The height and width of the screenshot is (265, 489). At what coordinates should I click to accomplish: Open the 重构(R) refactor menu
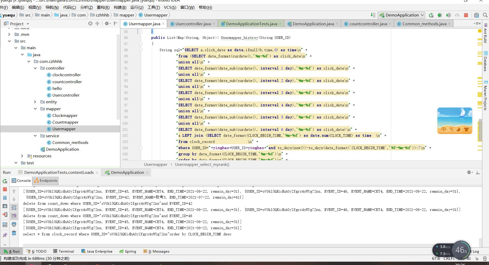point(103,7)
